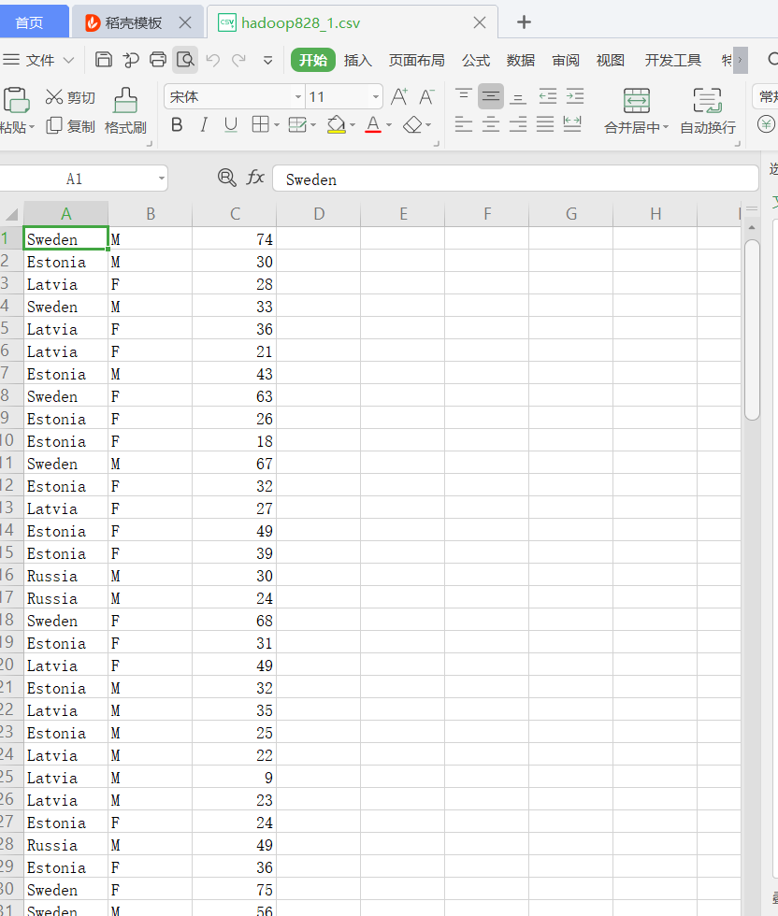Expand the paste options arrow
The height and width of the screenshot is (916, 778).
pyautogui.click(x=32, y=127)
